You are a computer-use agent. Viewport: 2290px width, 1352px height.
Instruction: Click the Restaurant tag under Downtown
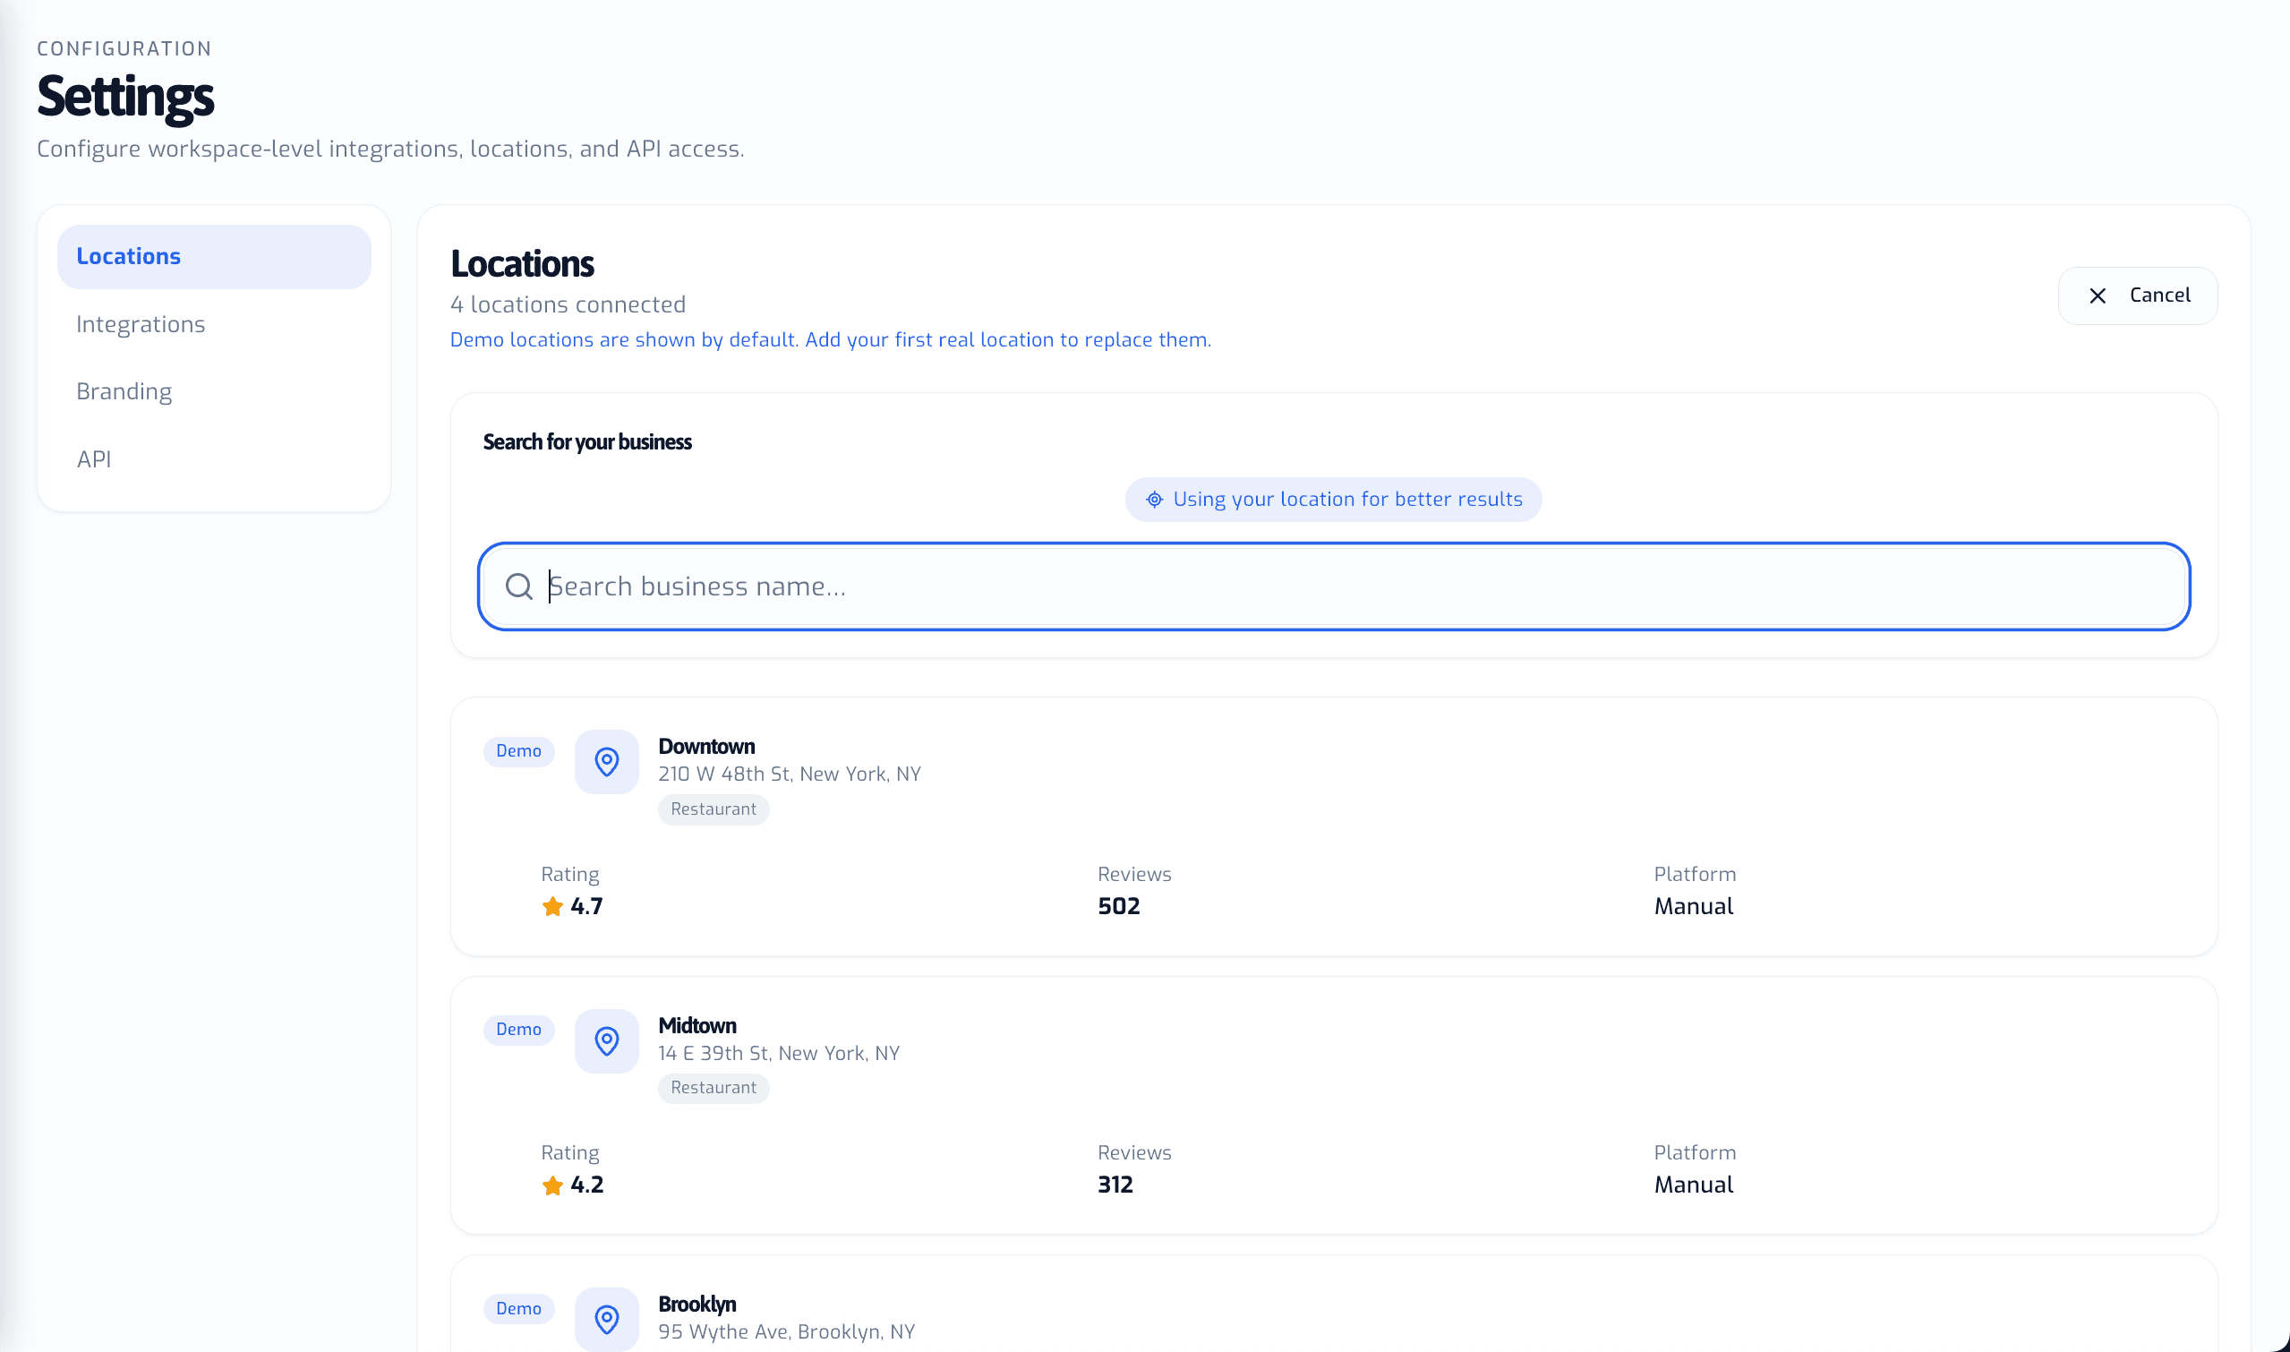point(713,809)
